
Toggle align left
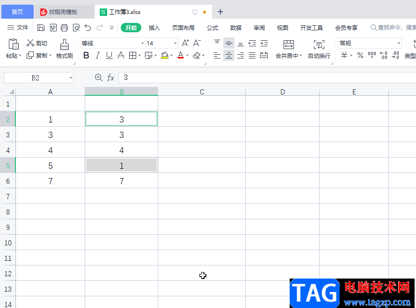coord(217,56)
